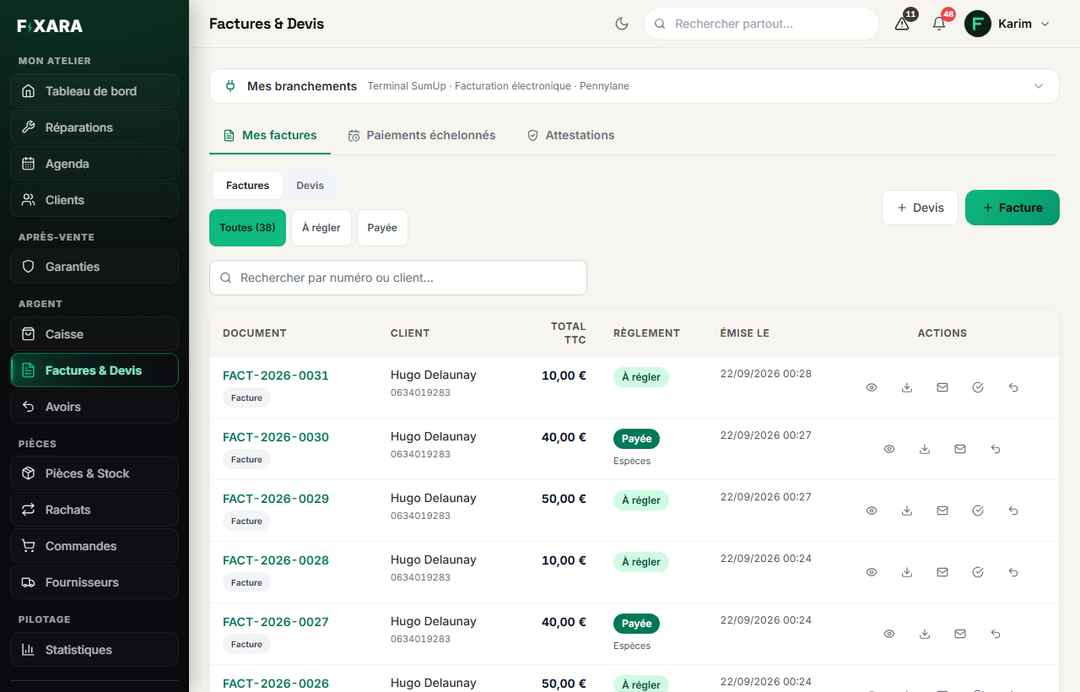
Task: Open Tableau de bord in sidebar
Action: click(94, 91)
